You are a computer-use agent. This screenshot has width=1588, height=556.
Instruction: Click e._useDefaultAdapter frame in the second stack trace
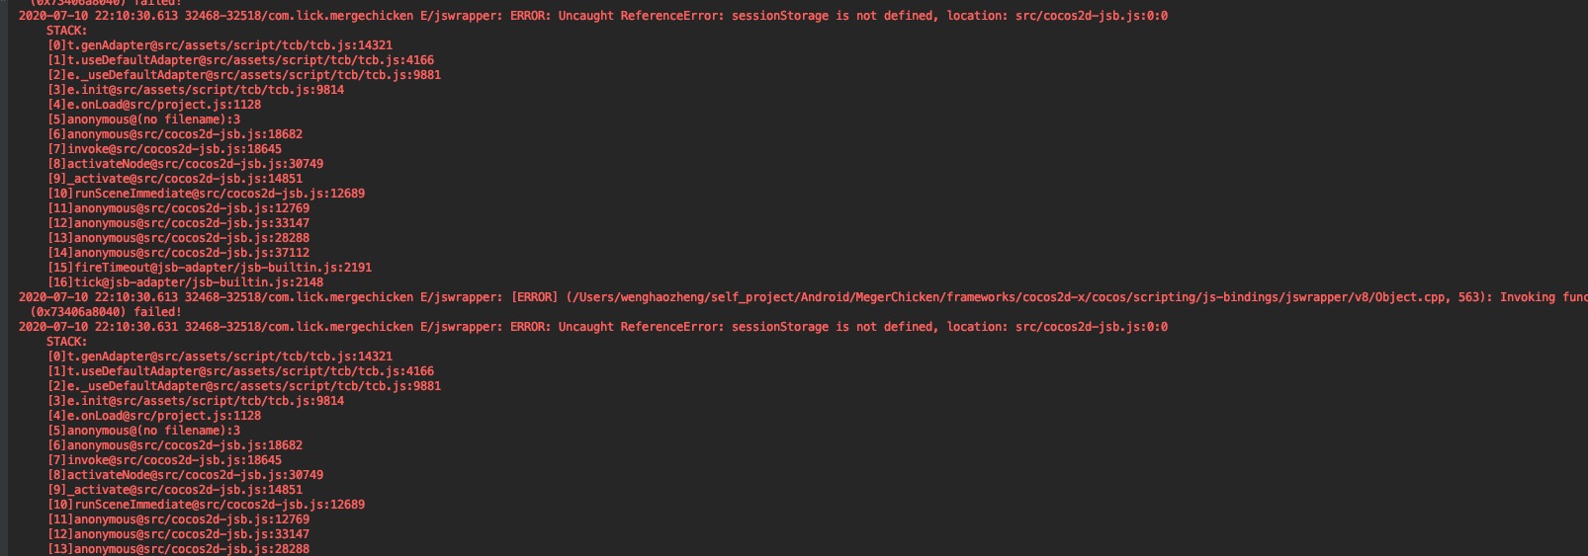[x=244, y=386]
